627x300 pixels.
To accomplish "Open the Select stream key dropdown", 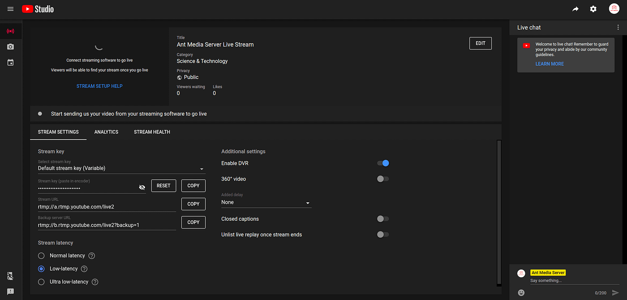I will 121,168.
